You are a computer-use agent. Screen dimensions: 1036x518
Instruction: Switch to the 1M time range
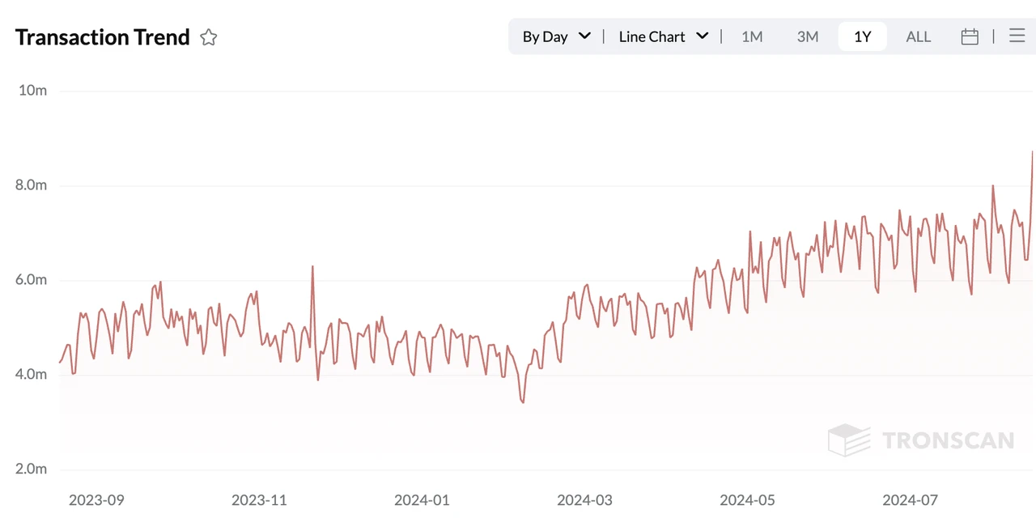pos(752,36)
